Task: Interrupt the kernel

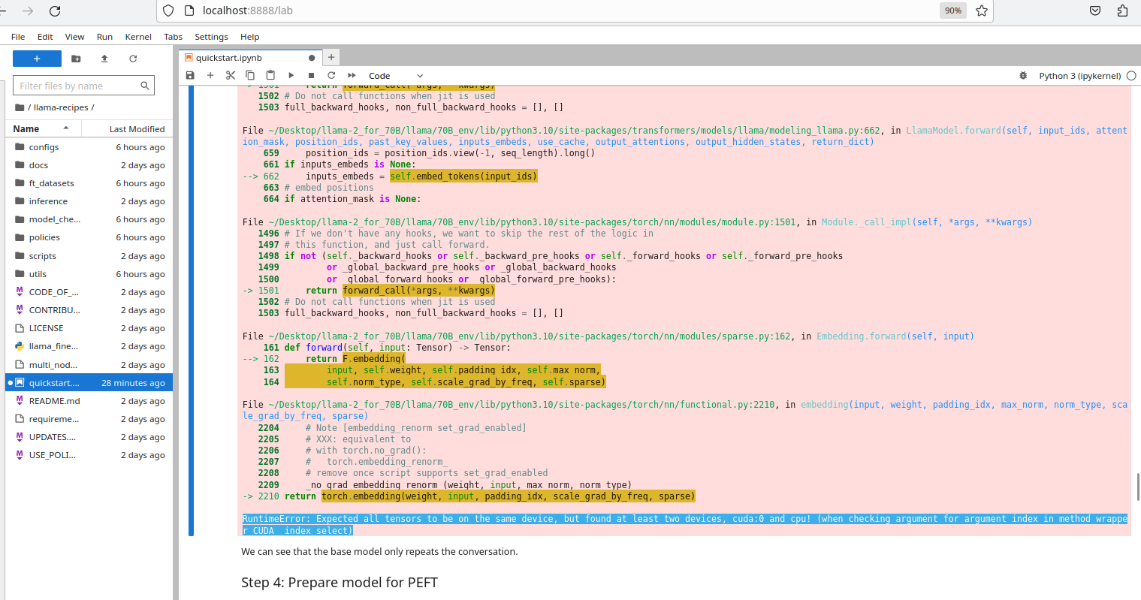Action: coord(310,75)
